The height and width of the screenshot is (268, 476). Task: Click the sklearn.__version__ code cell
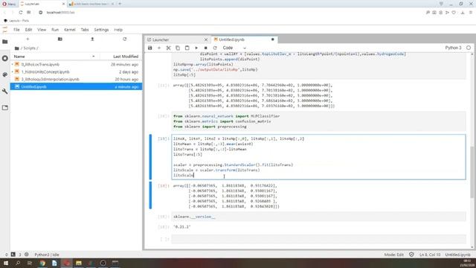(x=318, y=217)
